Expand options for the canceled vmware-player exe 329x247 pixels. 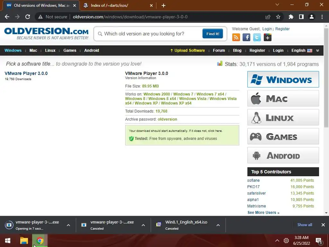point(143,225)
